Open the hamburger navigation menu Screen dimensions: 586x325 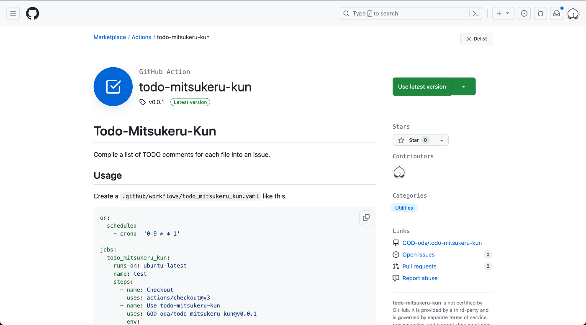[13, 13]
